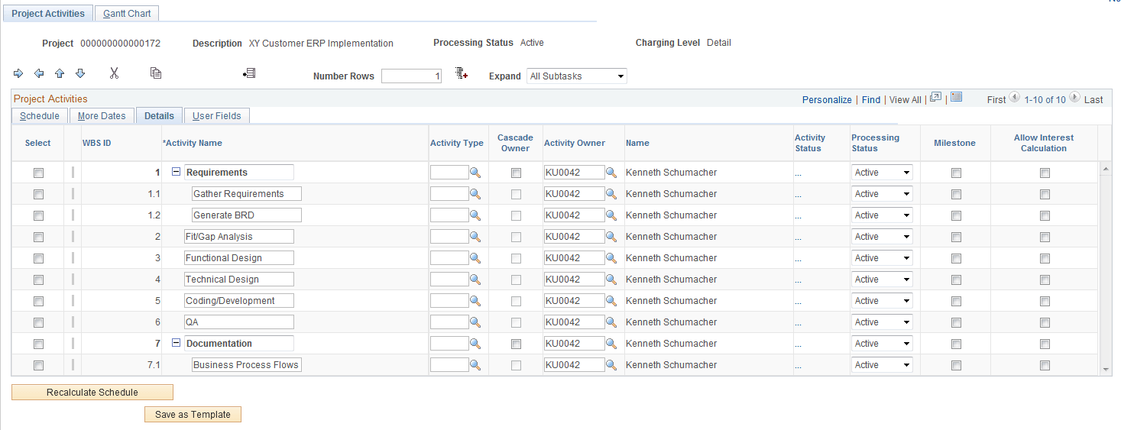Look up Activity Owner for Functional Design
Viewport: 1121px width, 430px height.
click(x=611, y=258)
